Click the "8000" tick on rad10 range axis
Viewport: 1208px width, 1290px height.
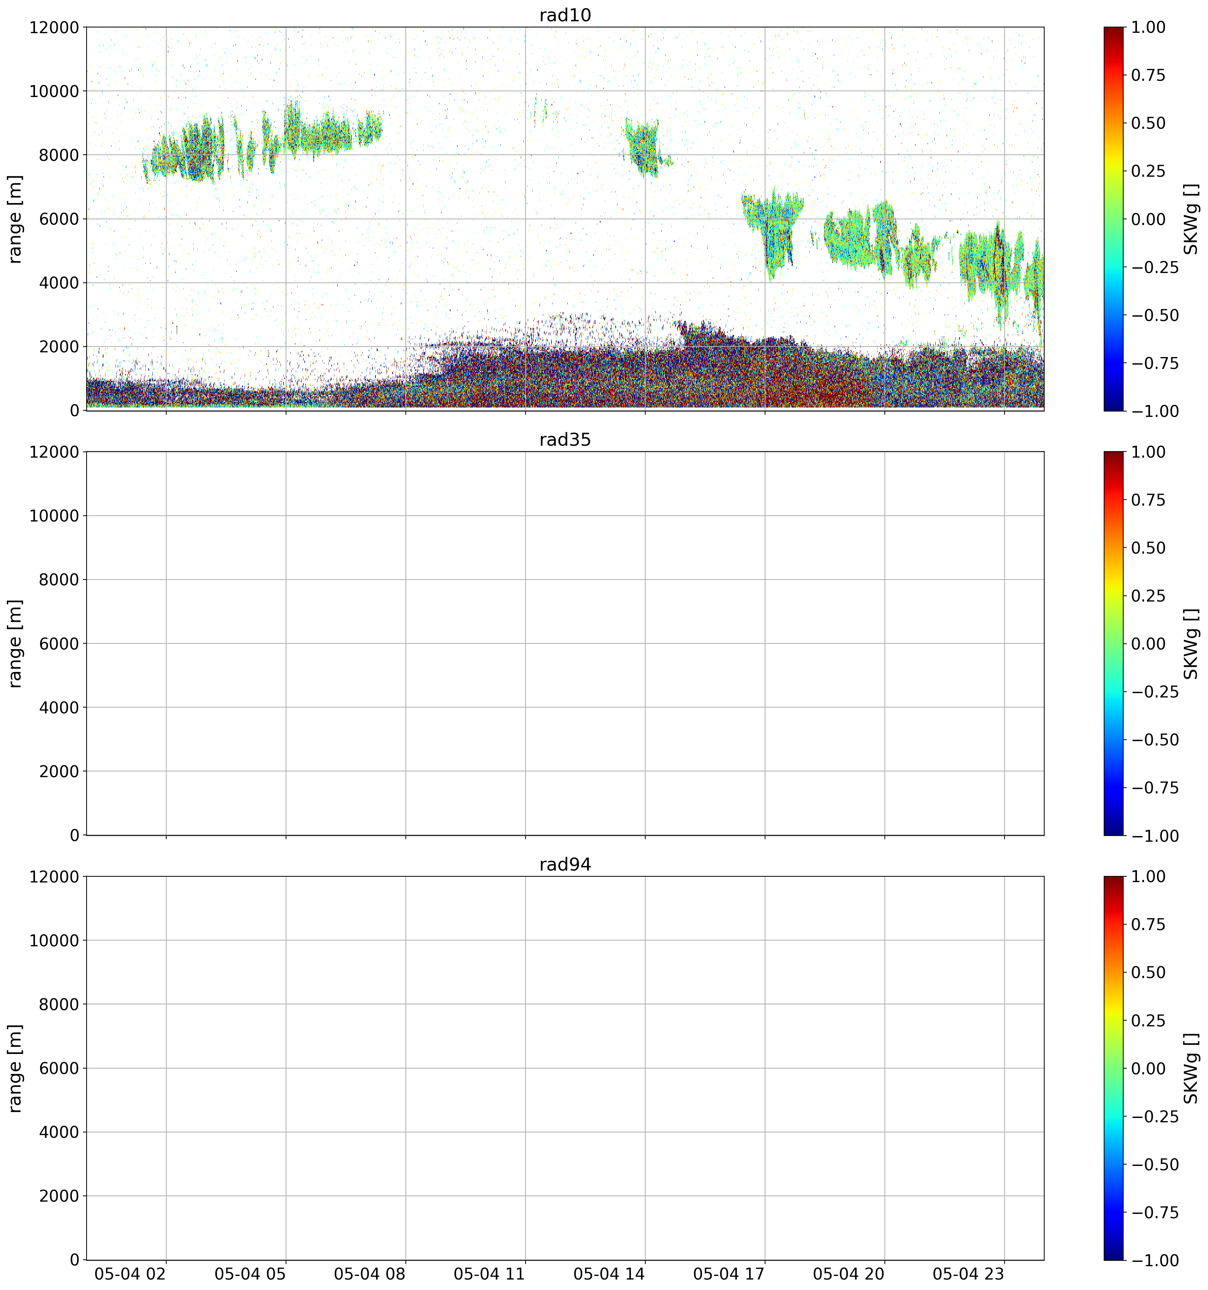(59, 155)
